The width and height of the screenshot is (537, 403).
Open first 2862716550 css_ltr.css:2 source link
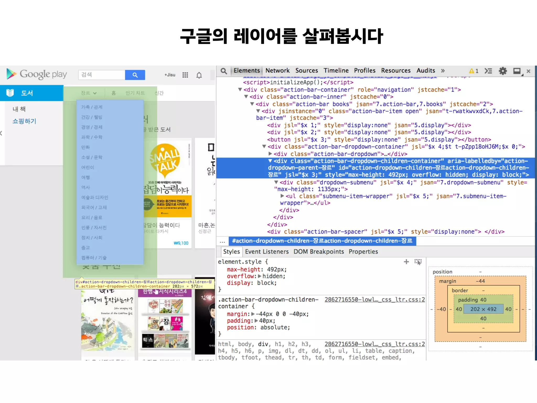pyautogui.click(x=374, y=300)
